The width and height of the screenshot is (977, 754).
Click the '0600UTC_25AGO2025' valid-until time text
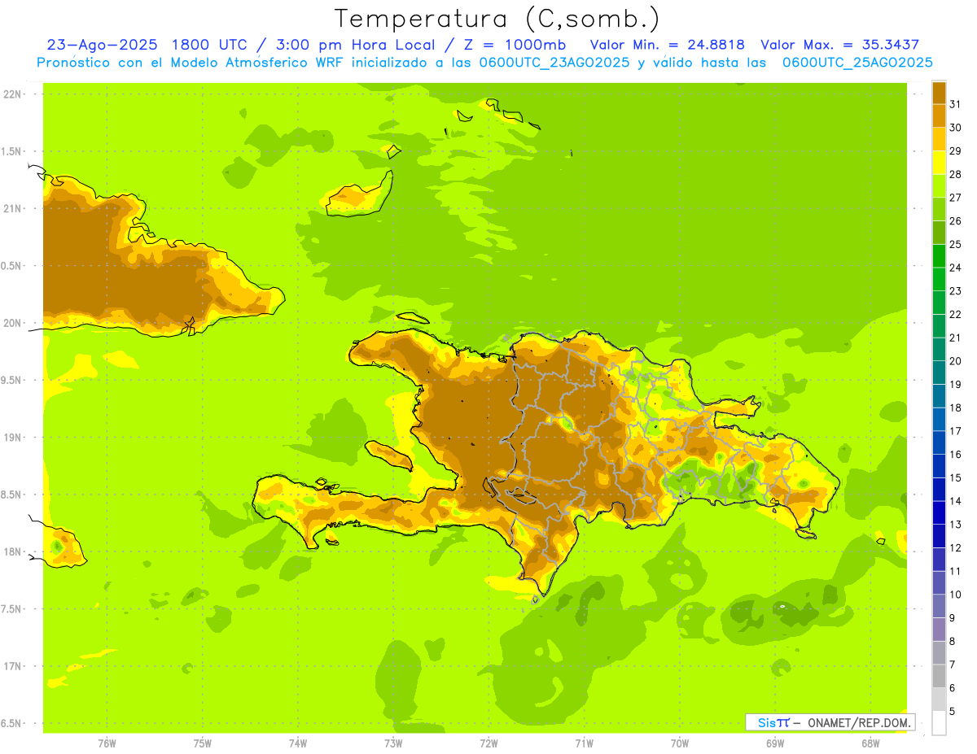[857, 63]
